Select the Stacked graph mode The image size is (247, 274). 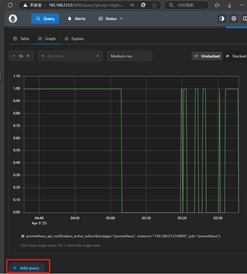click(x=236, y=56)
